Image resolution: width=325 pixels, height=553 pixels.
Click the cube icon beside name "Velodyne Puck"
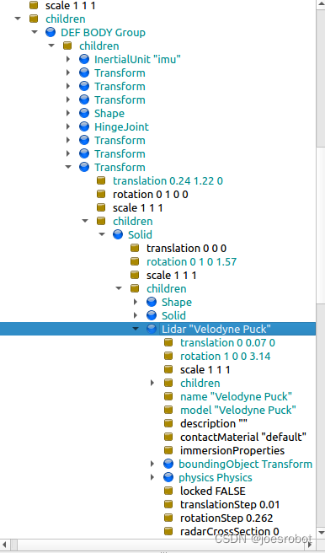(x=168, y=396)
